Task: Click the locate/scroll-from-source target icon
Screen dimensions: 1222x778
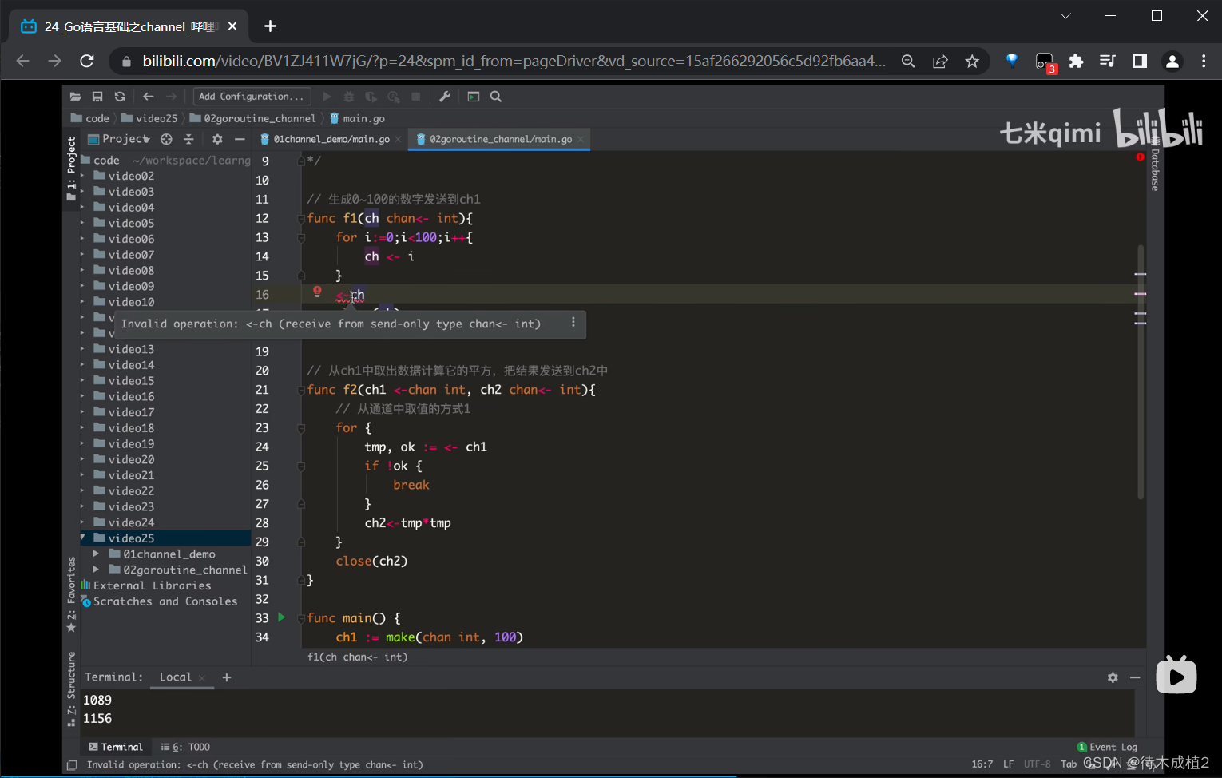Action: click(x=166, y=139)
